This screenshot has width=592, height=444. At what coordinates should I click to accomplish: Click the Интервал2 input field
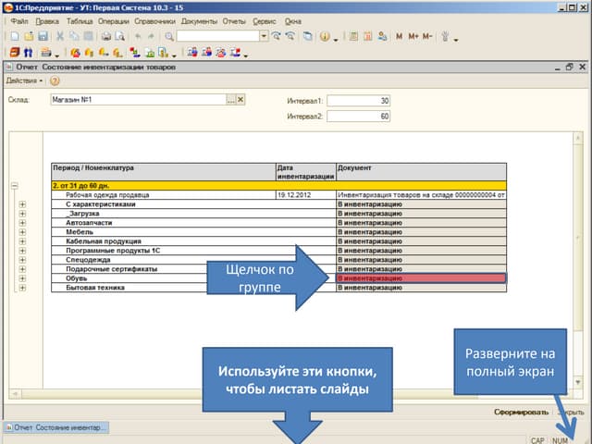358,117
